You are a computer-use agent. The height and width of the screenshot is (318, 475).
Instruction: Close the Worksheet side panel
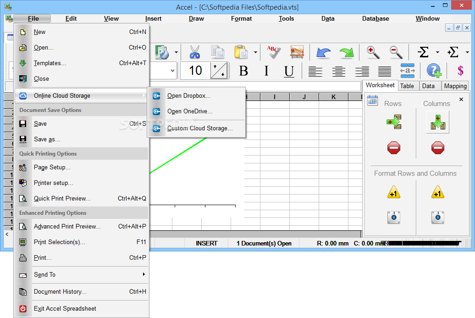461,100
